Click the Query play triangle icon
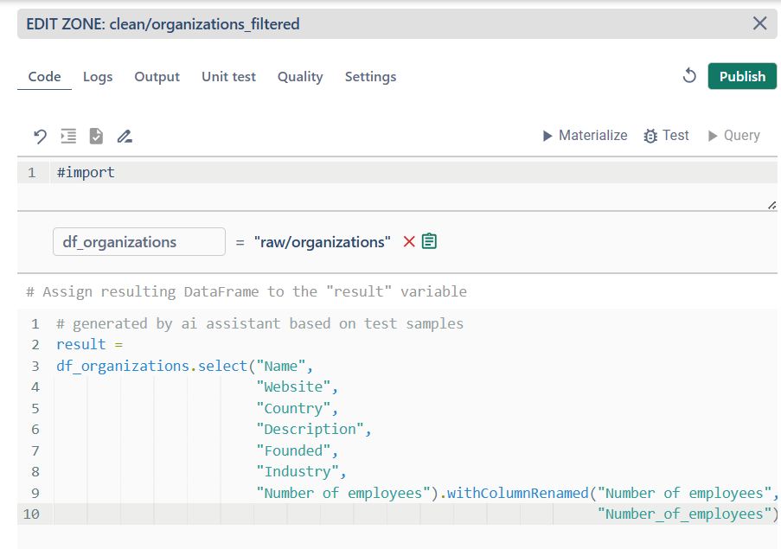This screenshot has width=781, height=549. [x=713, y=136]
